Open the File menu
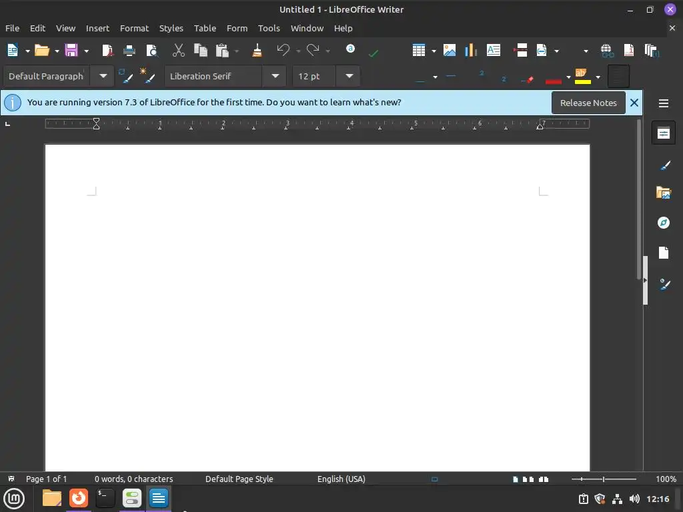This screenshot has width=683, height=512. tap(12, 28)
